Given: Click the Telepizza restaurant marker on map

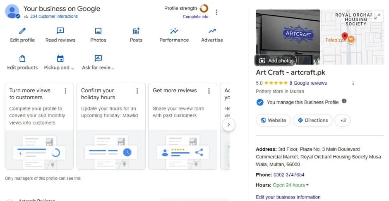Looking at the screenshot, I should [351, 39].
